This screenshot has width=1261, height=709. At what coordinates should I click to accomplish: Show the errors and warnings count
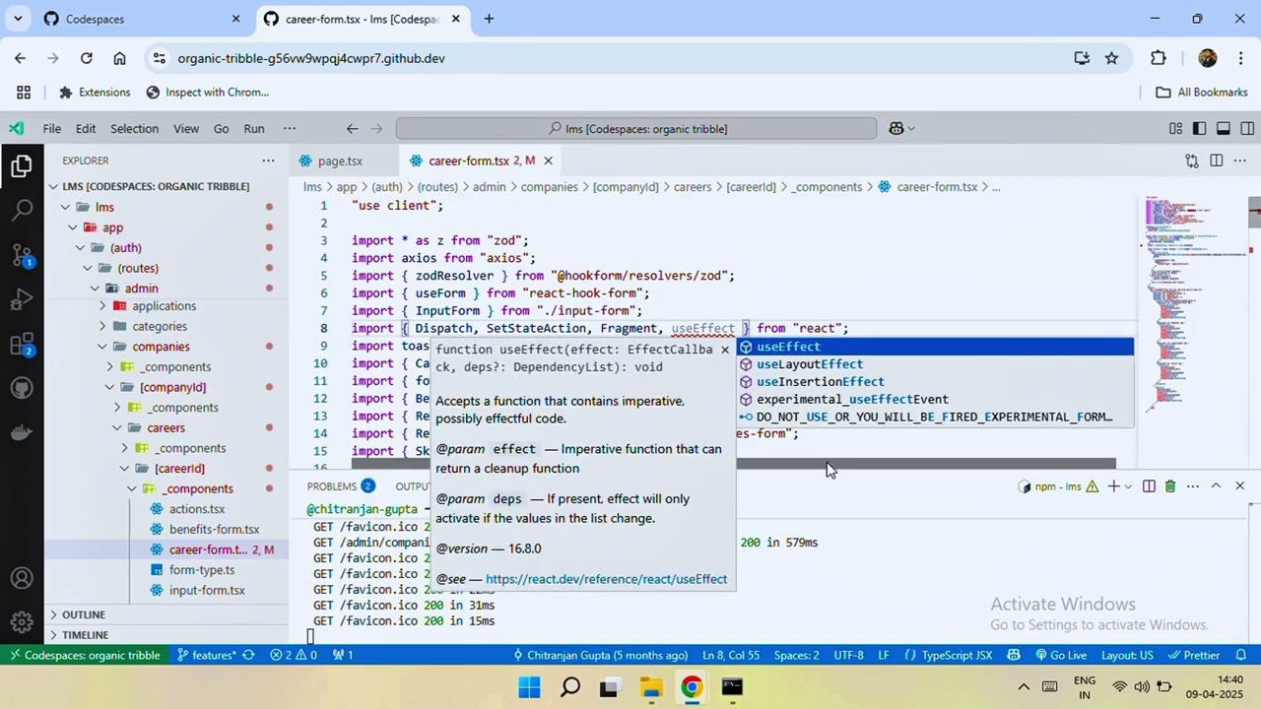tap(295, 655)
